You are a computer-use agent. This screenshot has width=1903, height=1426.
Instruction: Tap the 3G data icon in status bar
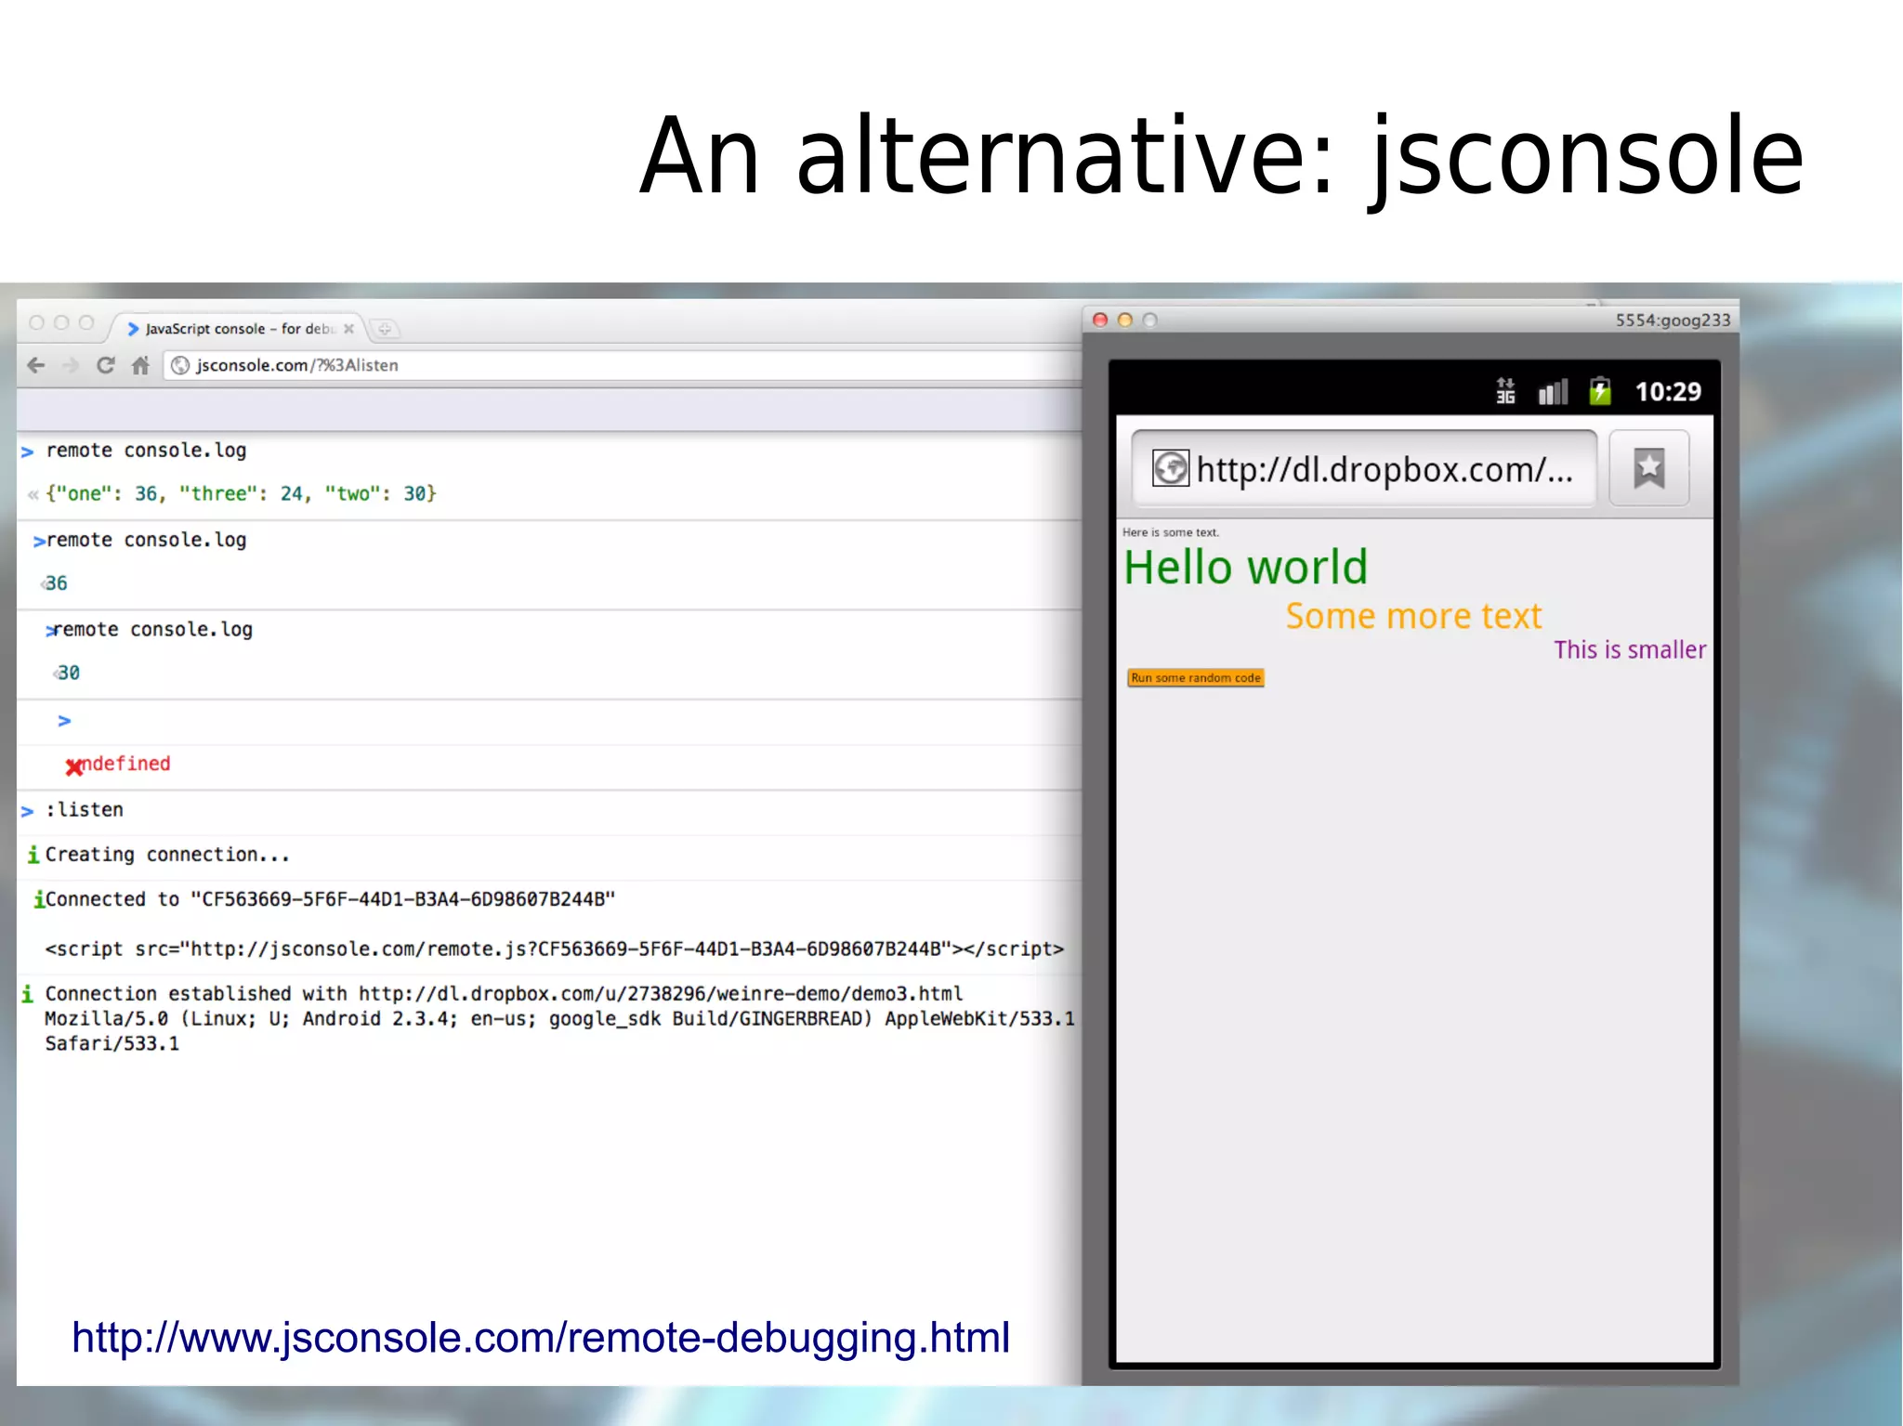1505,391
